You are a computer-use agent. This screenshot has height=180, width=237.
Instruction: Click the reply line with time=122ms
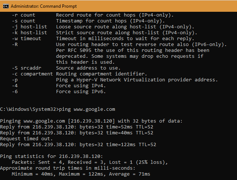78,145
